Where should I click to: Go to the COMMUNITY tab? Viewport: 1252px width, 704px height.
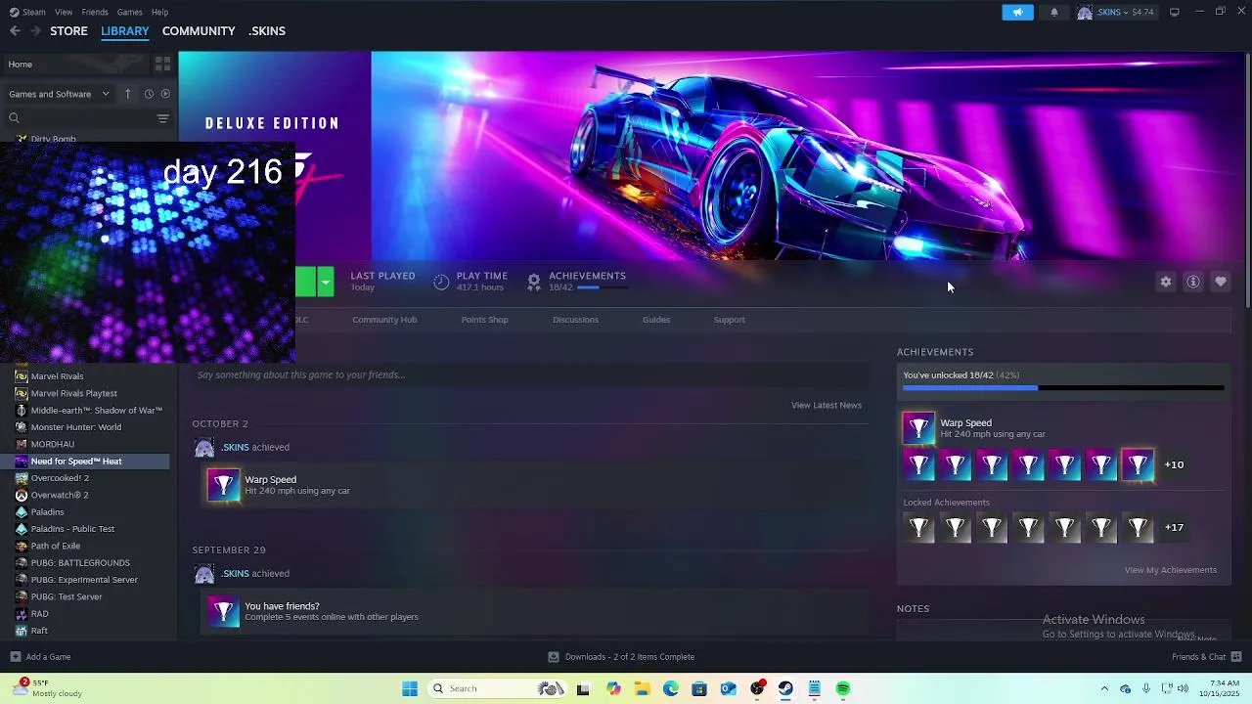(199, 31)
